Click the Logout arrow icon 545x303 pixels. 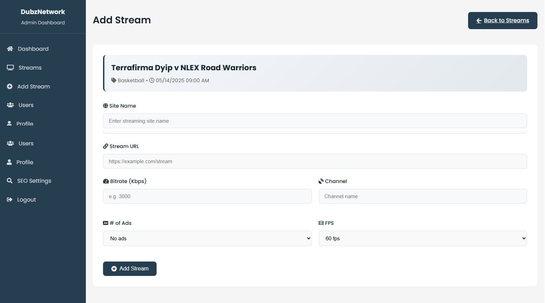tap(10, 199)
